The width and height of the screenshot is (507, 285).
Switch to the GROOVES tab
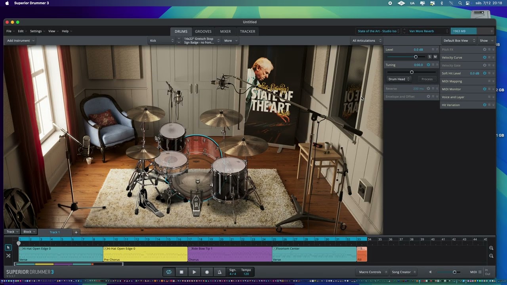[x=203, y=31]
